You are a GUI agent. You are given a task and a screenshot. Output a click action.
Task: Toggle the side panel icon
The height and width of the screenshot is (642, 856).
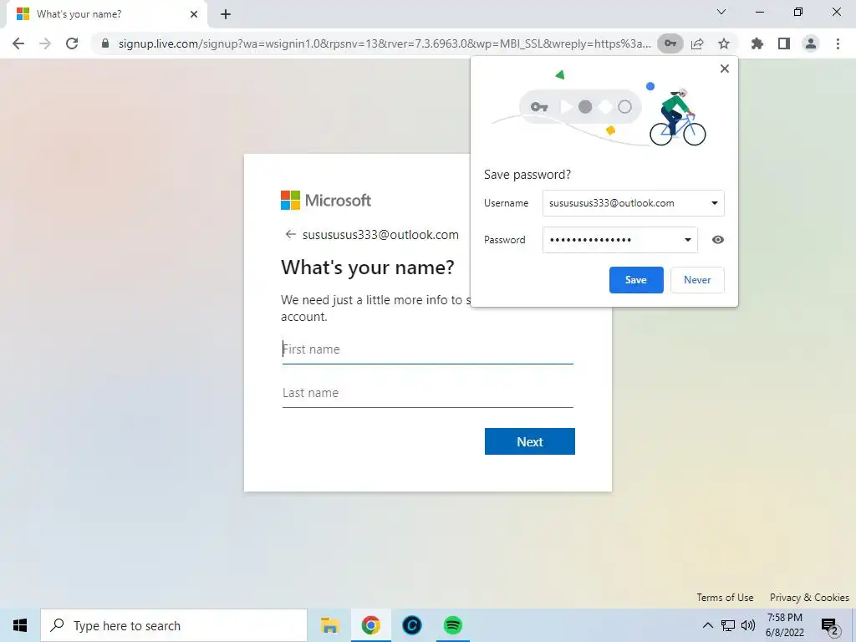[784, 43]
